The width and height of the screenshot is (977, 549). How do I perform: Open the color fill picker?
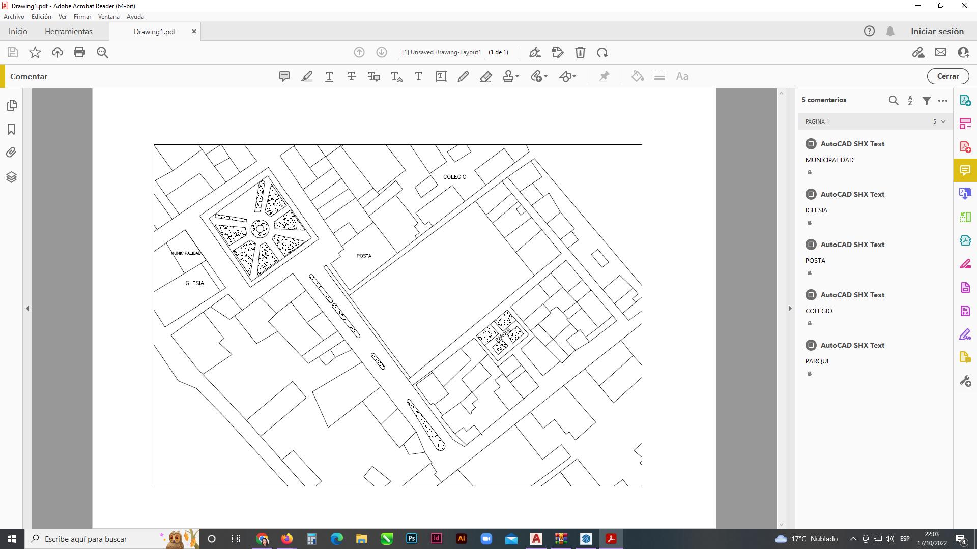pyautogui.click(x=638, y=77)
